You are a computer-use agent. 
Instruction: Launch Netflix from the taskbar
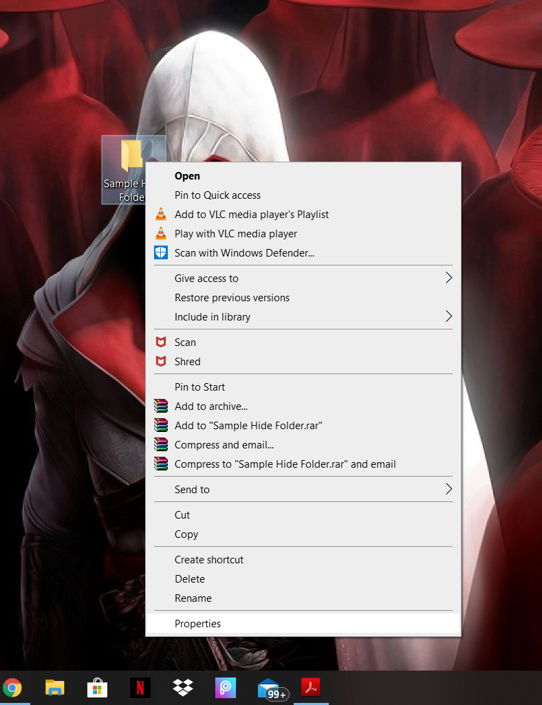(140, 688)
